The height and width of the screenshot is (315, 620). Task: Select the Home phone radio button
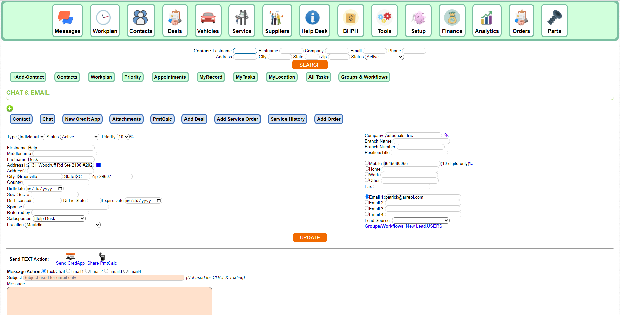click(x=367, y=168)
